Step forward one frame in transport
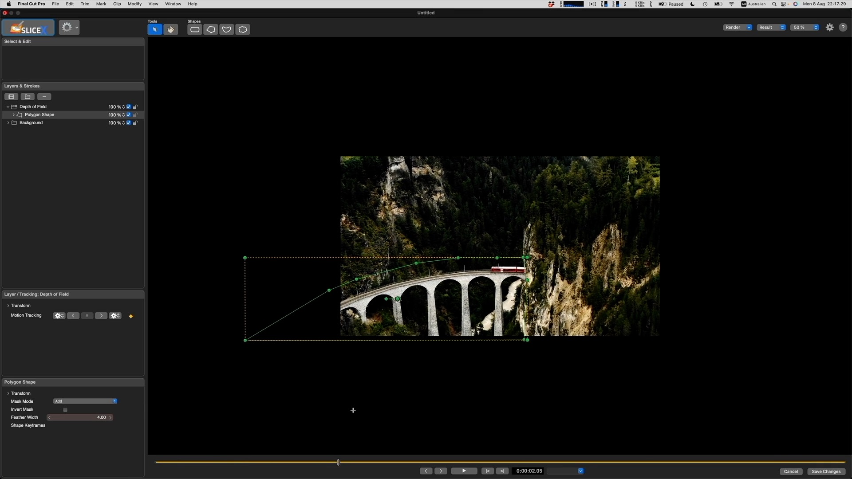The image size is (852, 479). coord(441,471)
